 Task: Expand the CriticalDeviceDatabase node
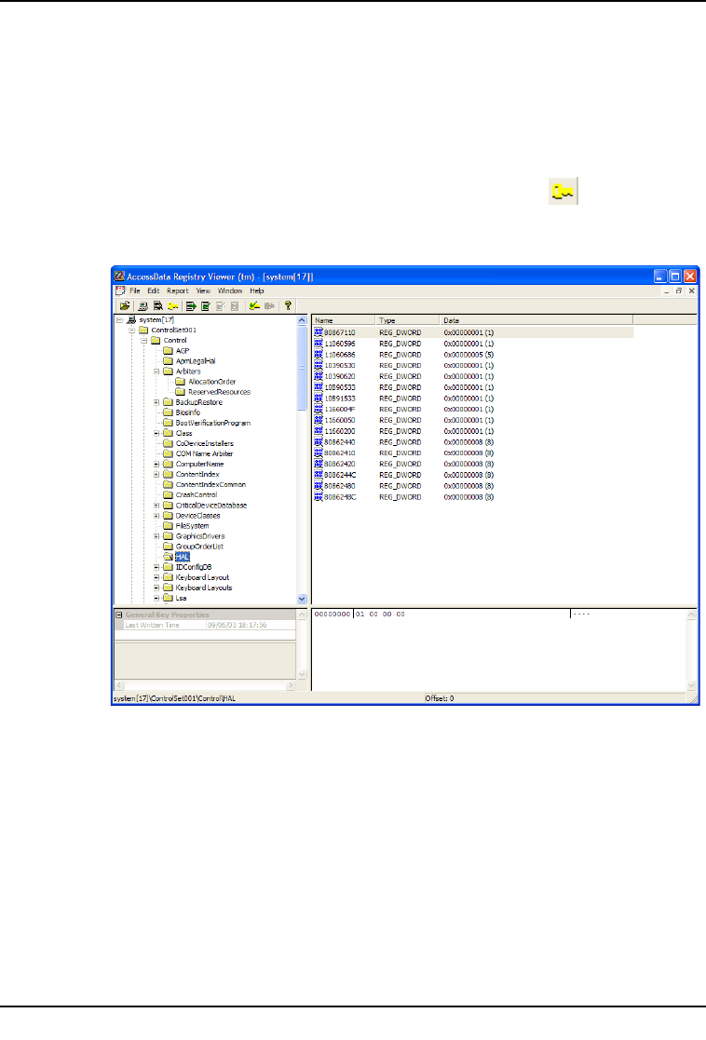(156, 505)
